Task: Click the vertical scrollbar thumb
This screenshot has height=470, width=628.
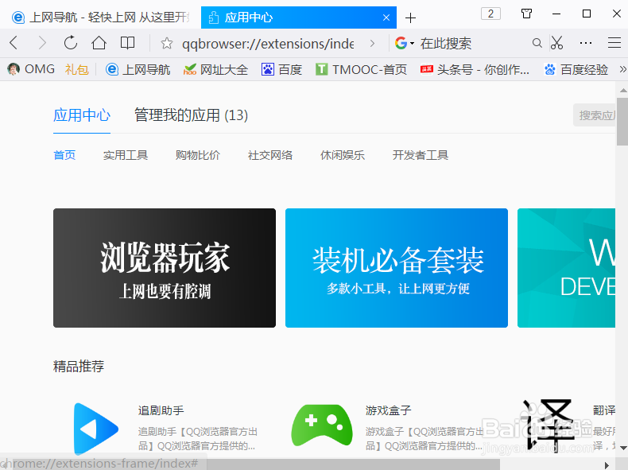Action: 622,121
